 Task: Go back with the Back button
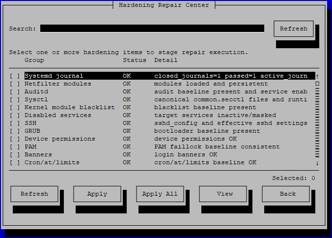[286, 194]
